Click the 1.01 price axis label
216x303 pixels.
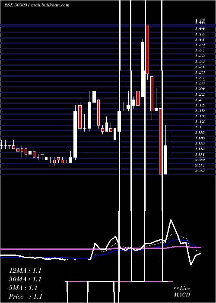[200, 155]
